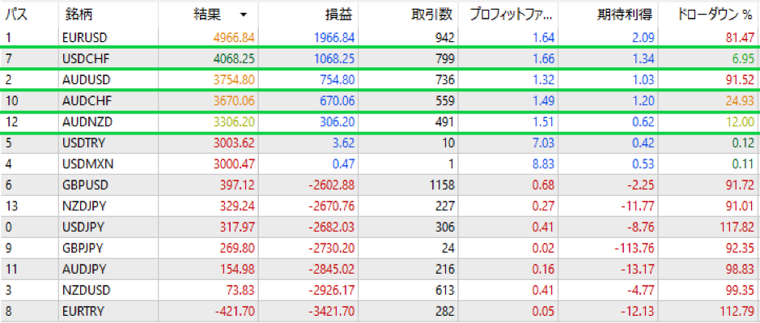Click profit value 1068.25
Image resolution: width=760 pixels, height=323 pixels.
pyautogui.click(x=334, y=58)
